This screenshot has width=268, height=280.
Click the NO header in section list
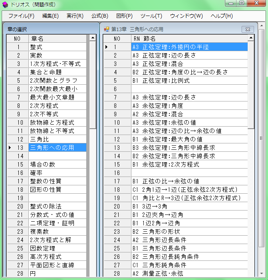point(117,39)
